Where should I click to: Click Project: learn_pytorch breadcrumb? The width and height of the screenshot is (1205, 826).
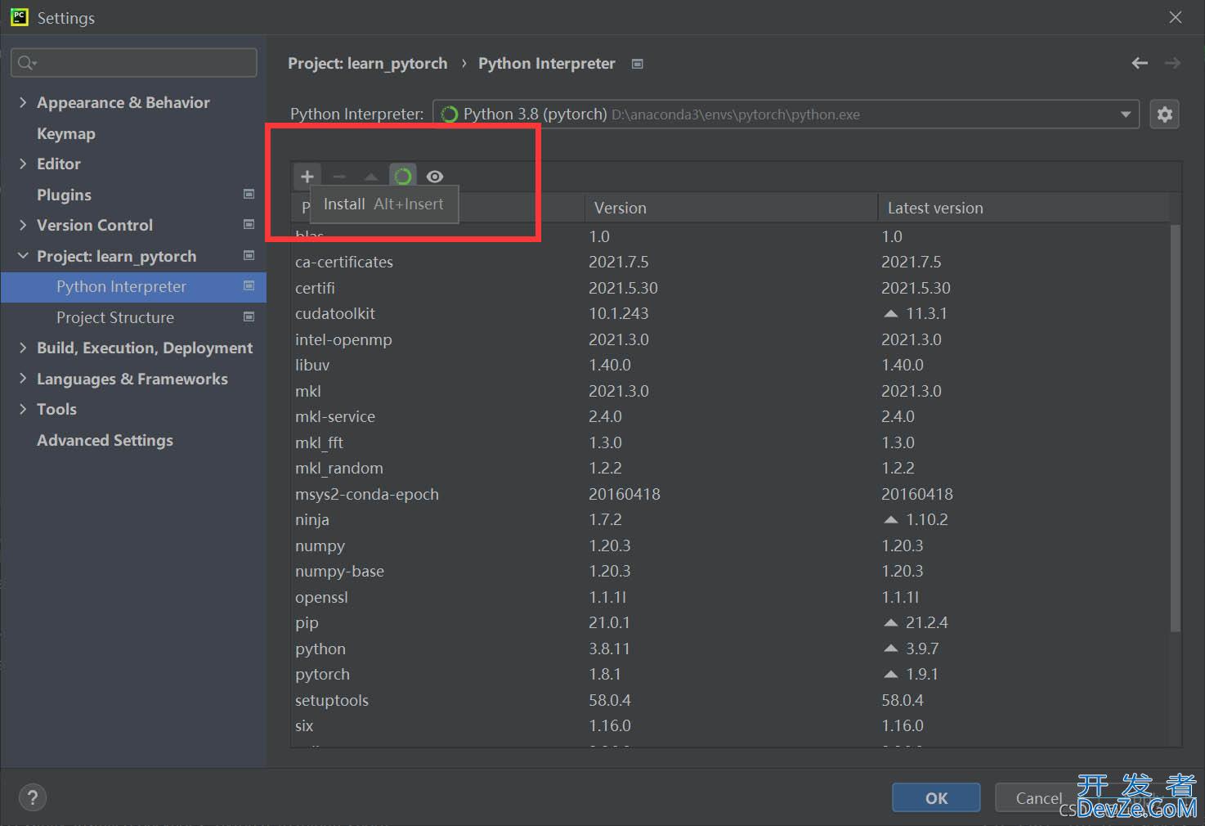[368, 64]
